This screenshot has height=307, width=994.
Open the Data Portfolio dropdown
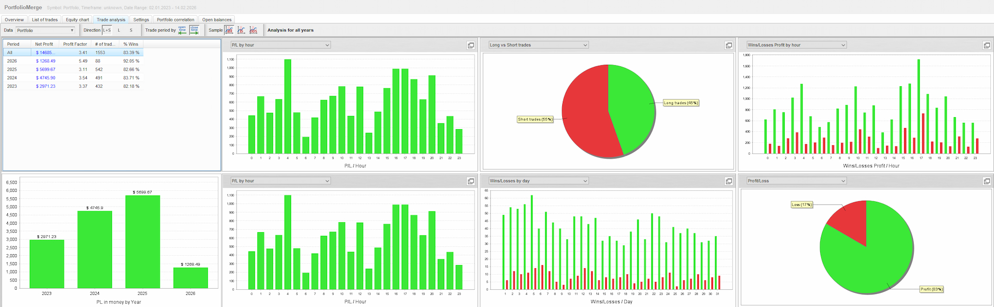[x=46, y=30]
